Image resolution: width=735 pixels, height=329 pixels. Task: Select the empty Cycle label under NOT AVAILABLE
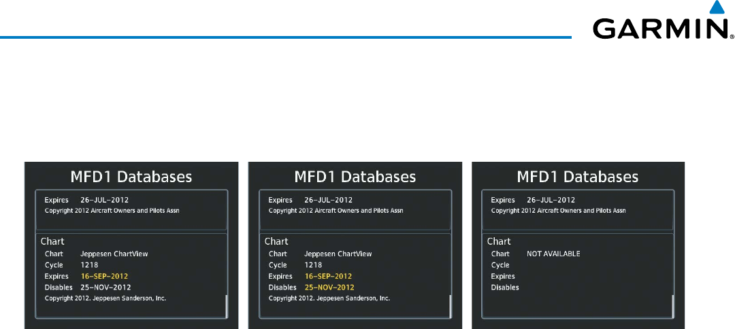(x=500, y=265)
